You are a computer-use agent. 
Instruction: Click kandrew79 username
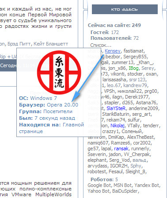(135, 85)
